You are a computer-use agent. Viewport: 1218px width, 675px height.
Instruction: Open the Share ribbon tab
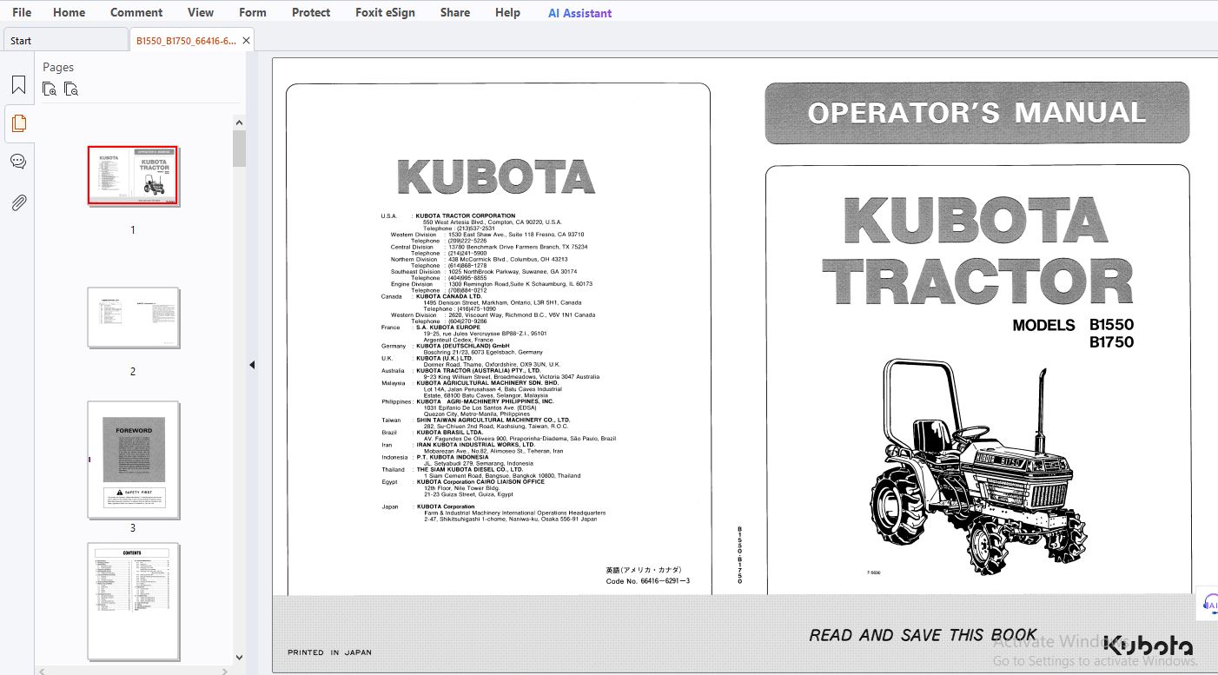(x=455, y=12)
